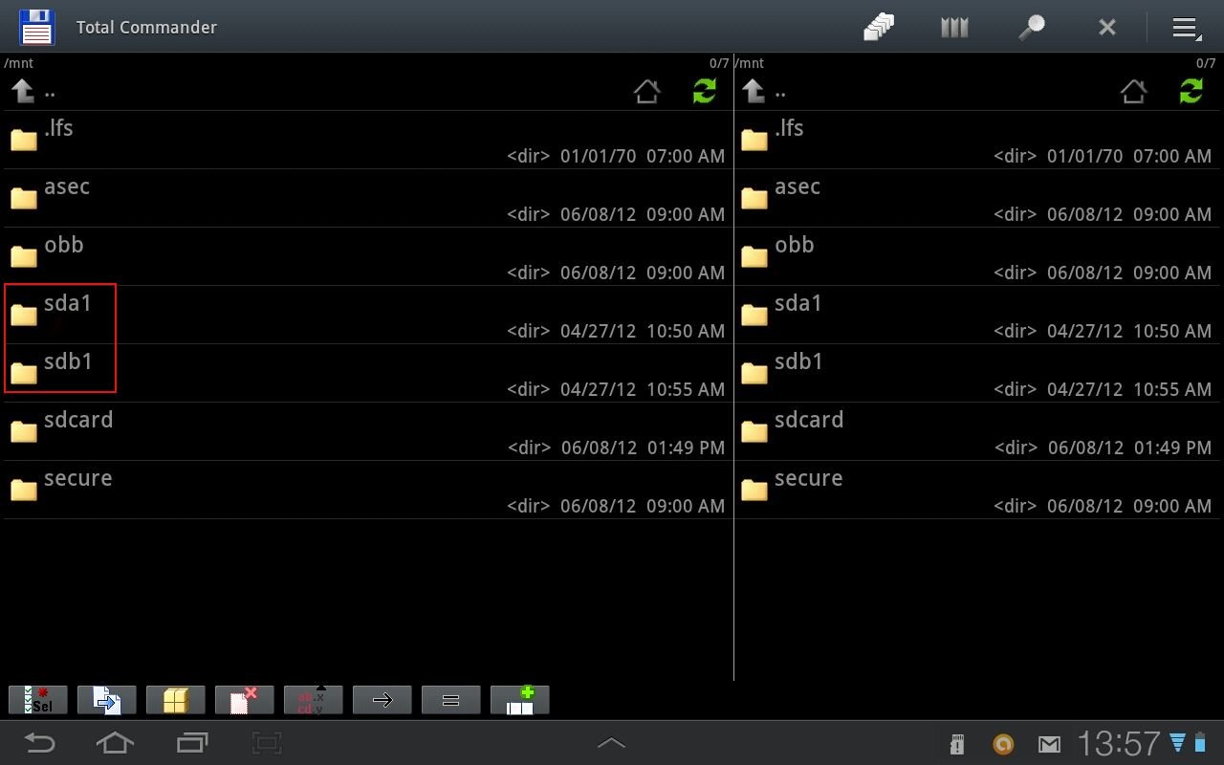Tap the orange circular notification icon

[1003, 744]
